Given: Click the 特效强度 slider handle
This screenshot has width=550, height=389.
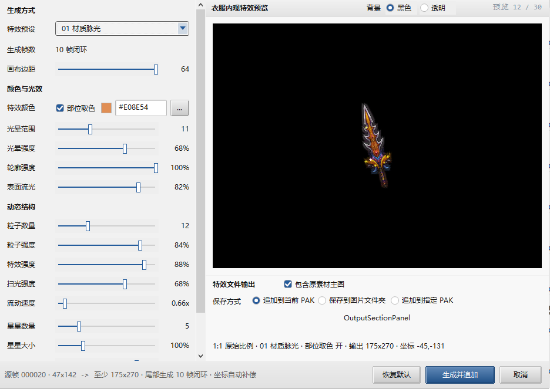Looking at the screenshot, I should (x=144, y=265).
